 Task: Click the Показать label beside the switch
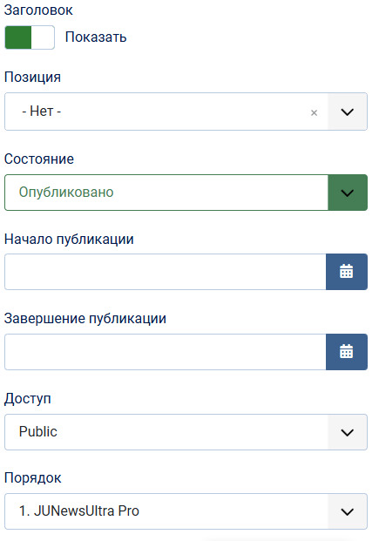point(96,37)
